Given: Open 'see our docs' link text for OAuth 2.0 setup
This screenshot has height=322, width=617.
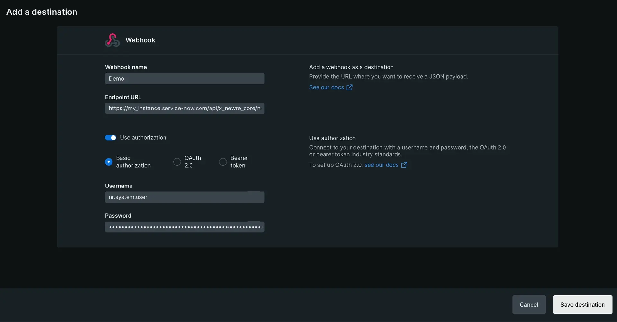Looking at the screenshot, I should [381, 165].
